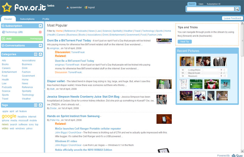Filter posts by Podcasts

(82, 31)
